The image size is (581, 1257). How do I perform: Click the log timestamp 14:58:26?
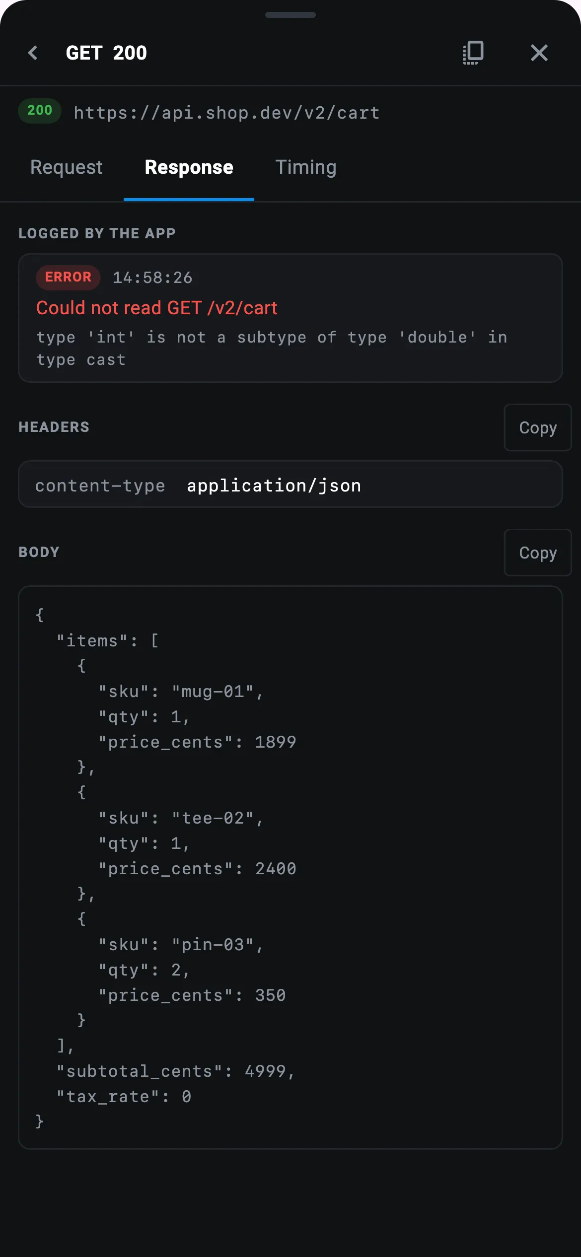click(x=152, y=278)
